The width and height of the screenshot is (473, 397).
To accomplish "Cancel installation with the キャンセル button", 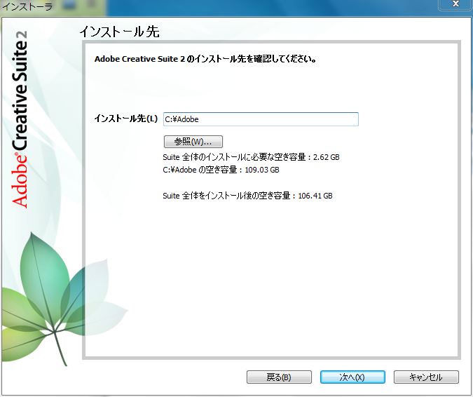I will point(426,377).
